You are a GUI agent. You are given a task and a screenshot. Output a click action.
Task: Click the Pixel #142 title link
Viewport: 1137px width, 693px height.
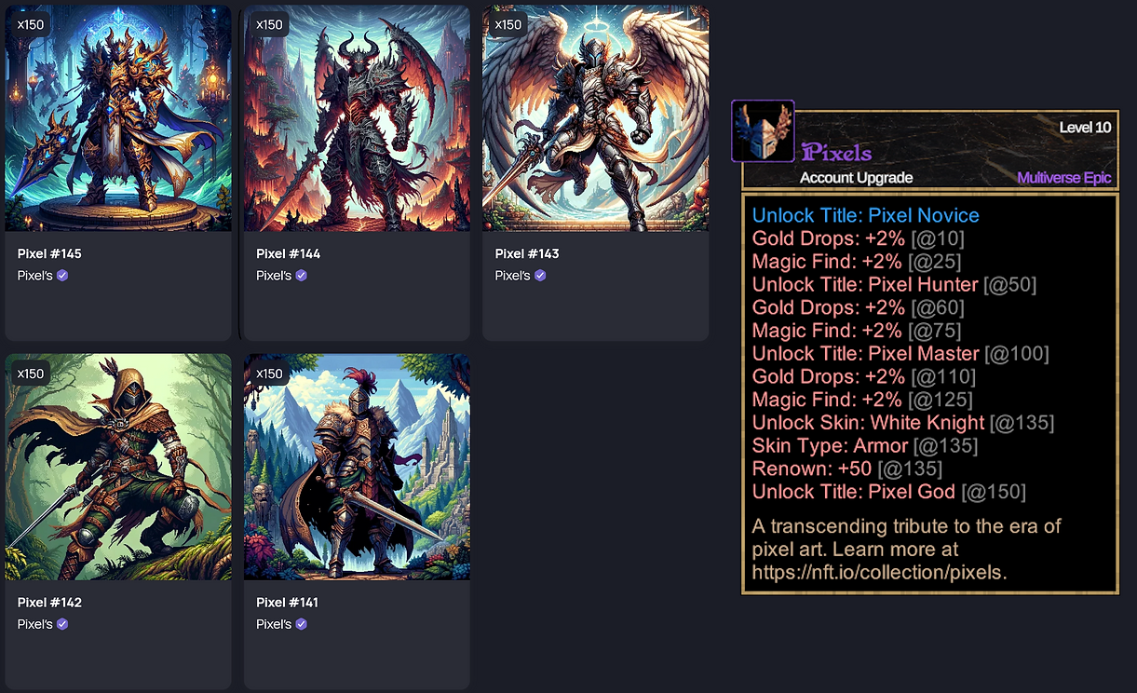tap(49, 602)
